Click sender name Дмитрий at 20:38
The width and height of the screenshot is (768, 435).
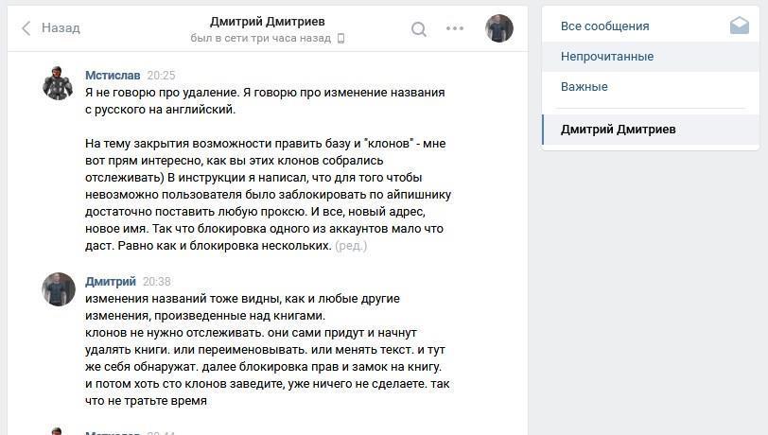click(111, 281)
